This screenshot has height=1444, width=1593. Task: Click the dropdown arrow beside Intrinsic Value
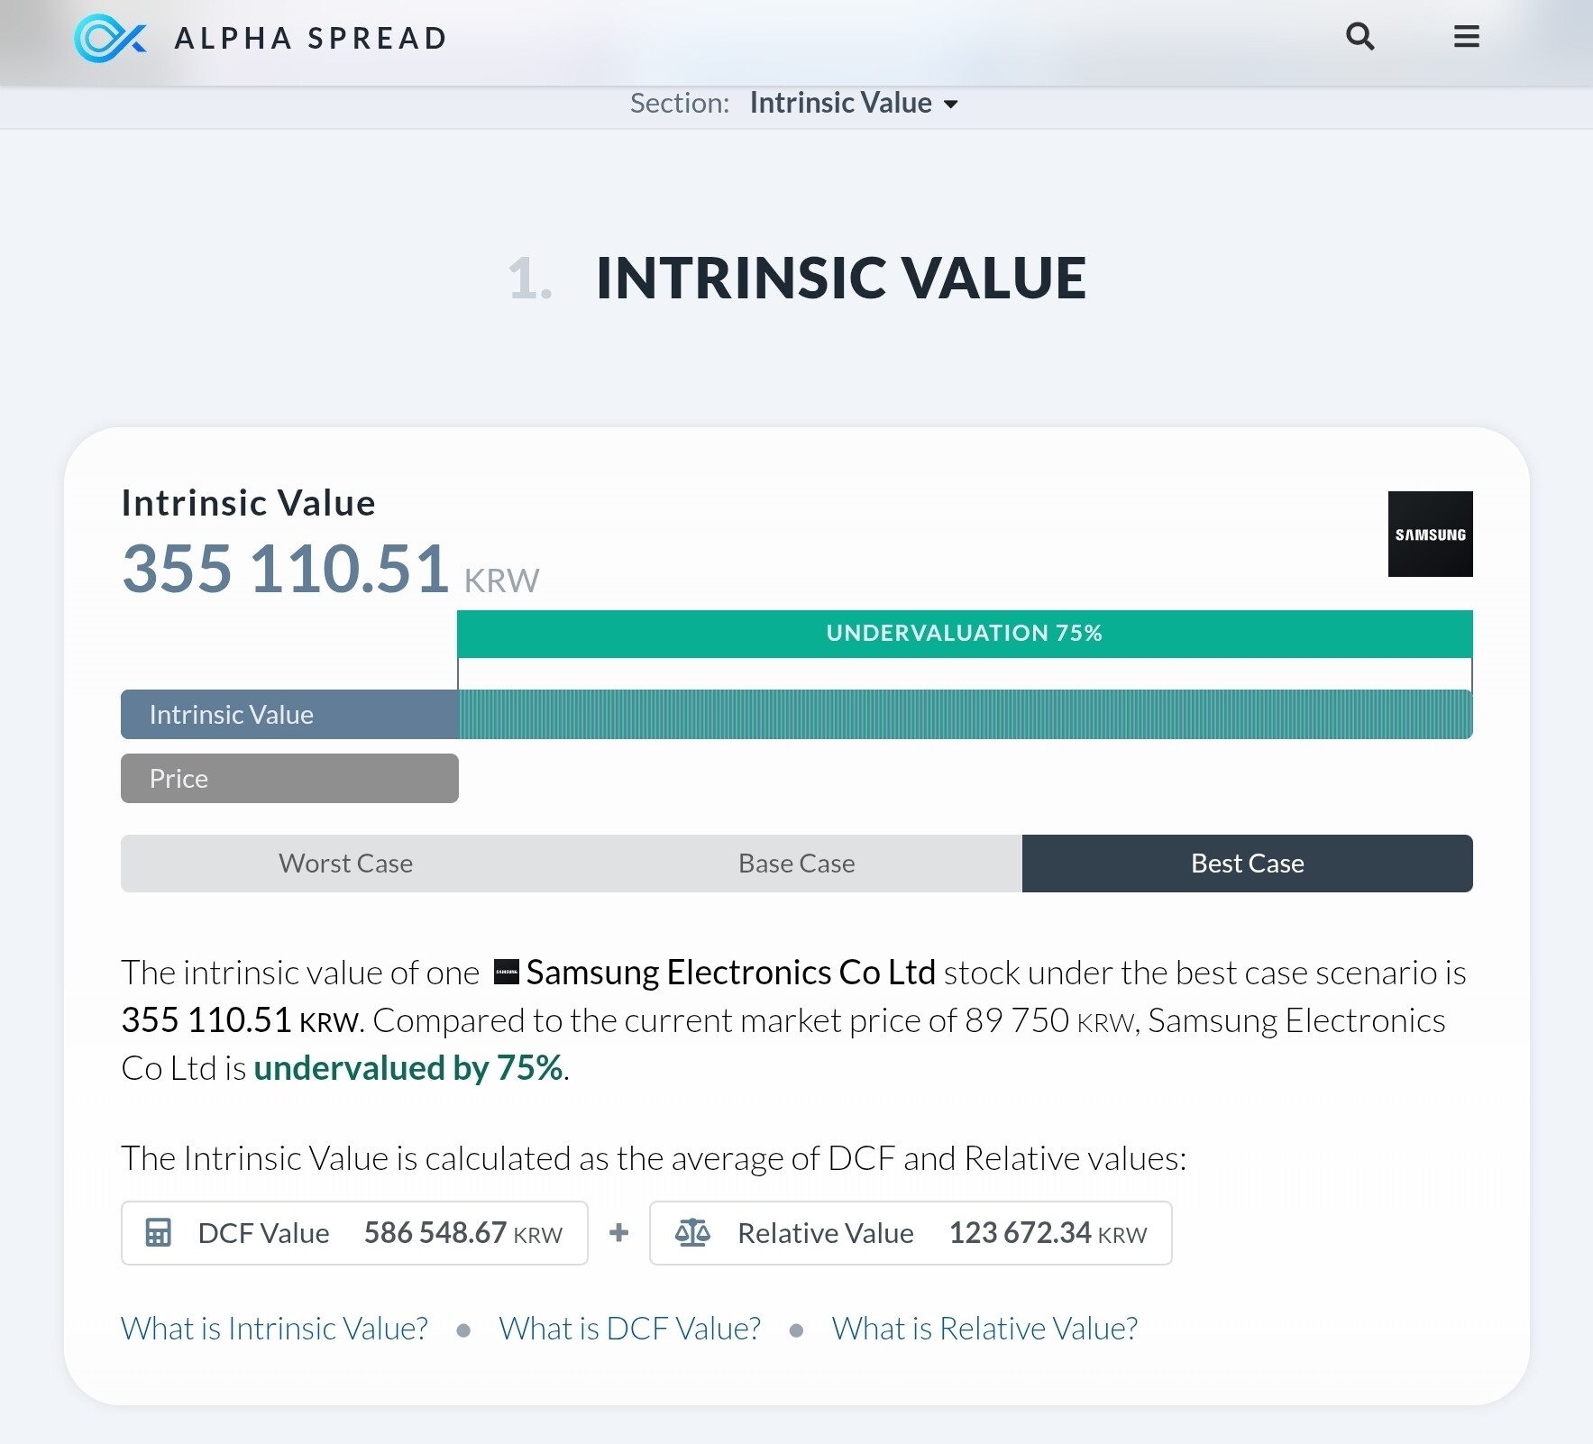point(951,105)
